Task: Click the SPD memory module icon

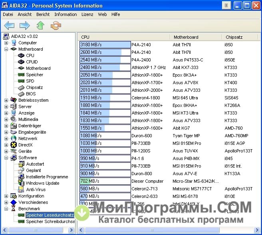Action: click(x=21, y=81)
